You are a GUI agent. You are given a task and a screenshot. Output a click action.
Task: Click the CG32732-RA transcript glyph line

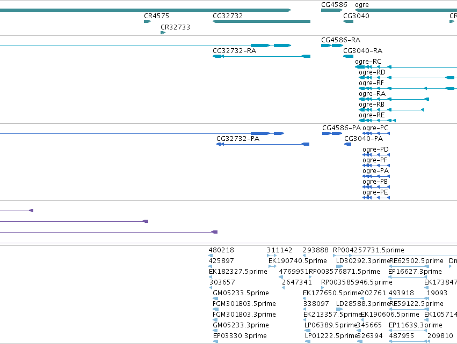pos(262,56)
